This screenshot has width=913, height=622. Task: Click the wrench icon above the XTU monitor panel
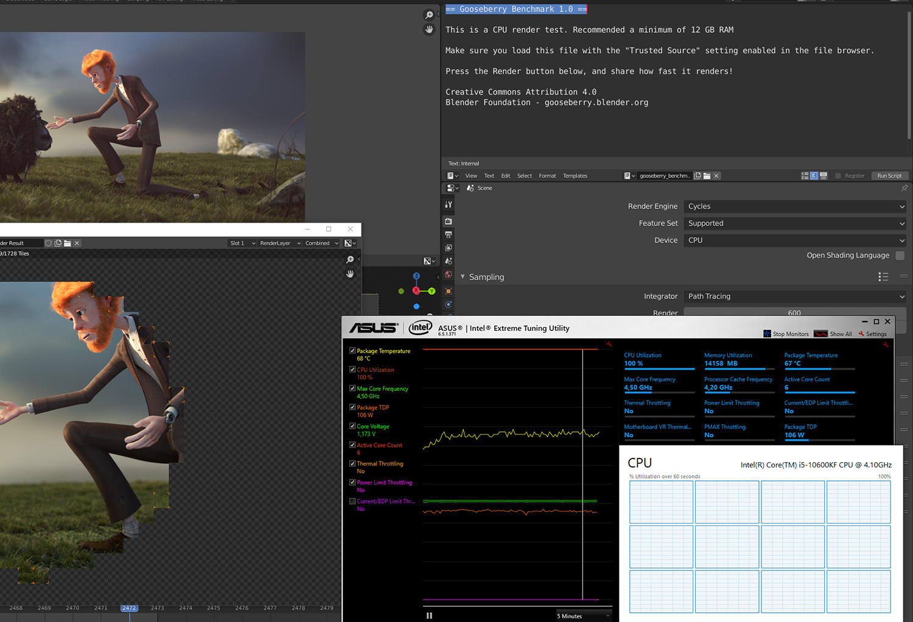886,345
